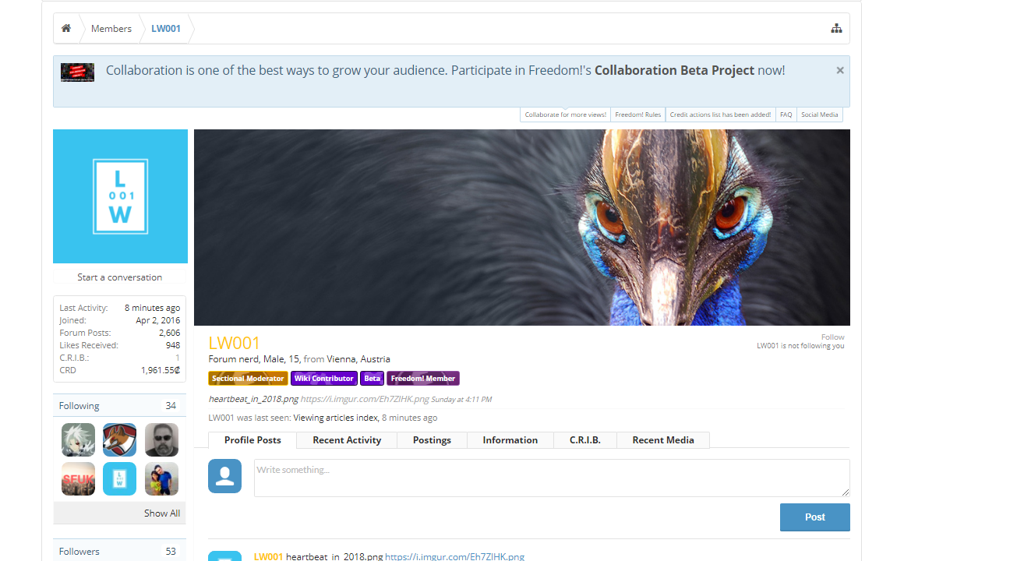1017x561 pixels.
Task: Dismiss the collaboration notice with X
Action: click(x=840, y=70)
